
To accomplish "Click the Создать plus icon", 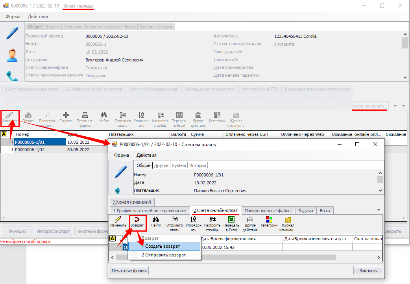I will click(66, 117).
